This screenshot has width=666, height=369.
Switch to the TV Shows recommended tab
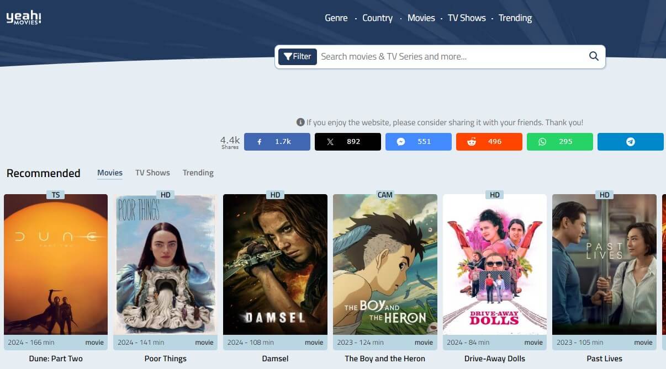coord(152,173)
